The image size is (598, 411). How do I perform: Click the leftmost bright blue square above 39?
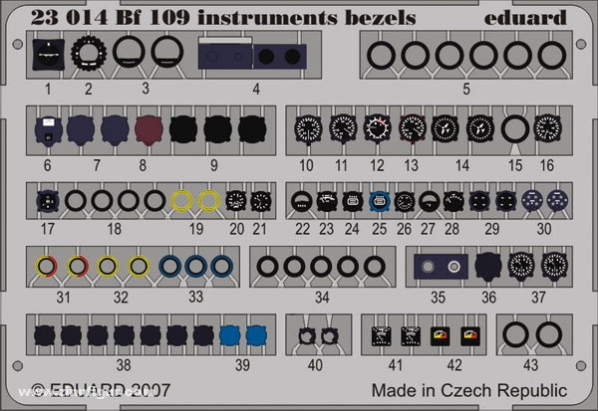pyautogui.click(x=231, y=335)
